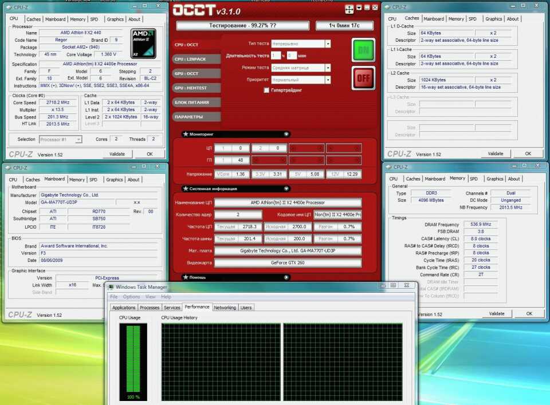The image size is (550, 405).
Task: Collapse the Мониторинг section arrow
Action: (x=286, y=134)
